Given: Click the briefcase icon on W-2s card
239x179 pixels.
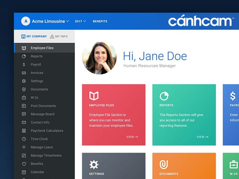Looking at the screenshot, I should 233,165.
